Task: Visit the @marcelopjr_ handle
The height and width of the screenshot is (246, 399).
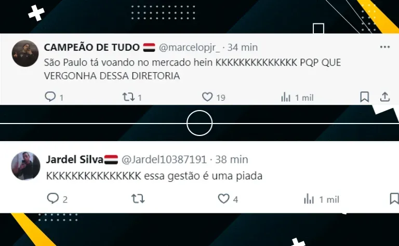Action: click(189, 48)
